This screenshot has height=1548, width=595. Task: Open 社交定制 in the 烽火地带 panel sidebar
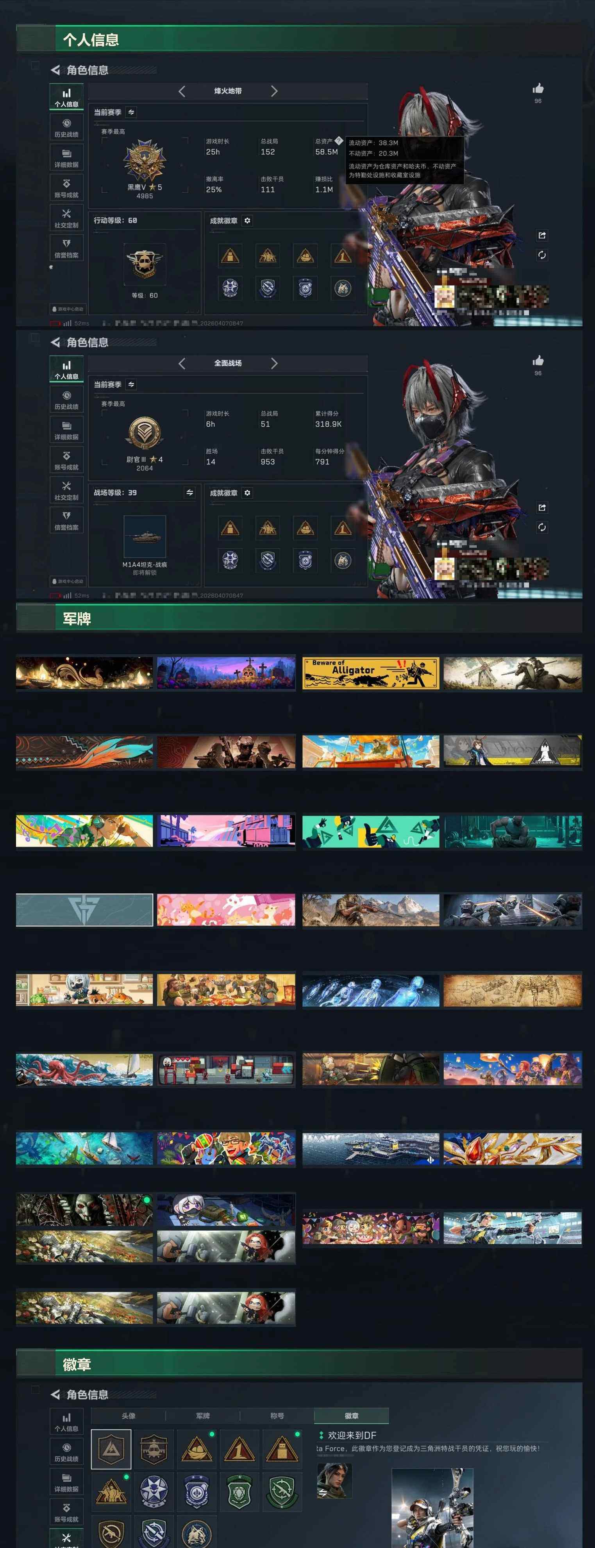[66, 218]
